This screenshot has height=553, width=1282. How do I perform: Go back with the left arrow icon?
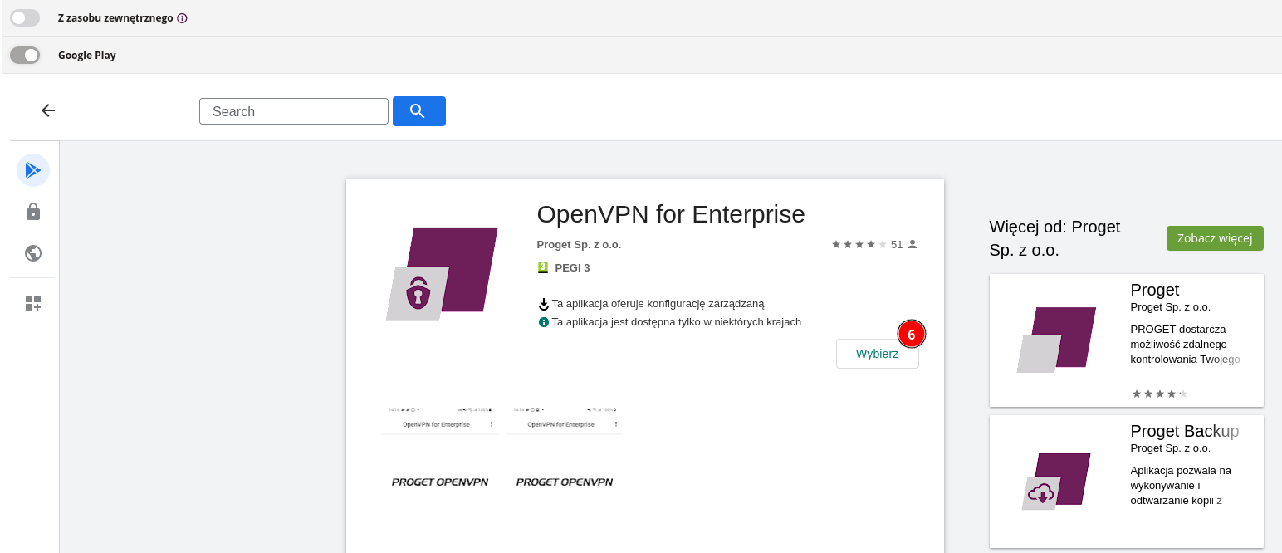pyautogui.click(x=48, y=110)
